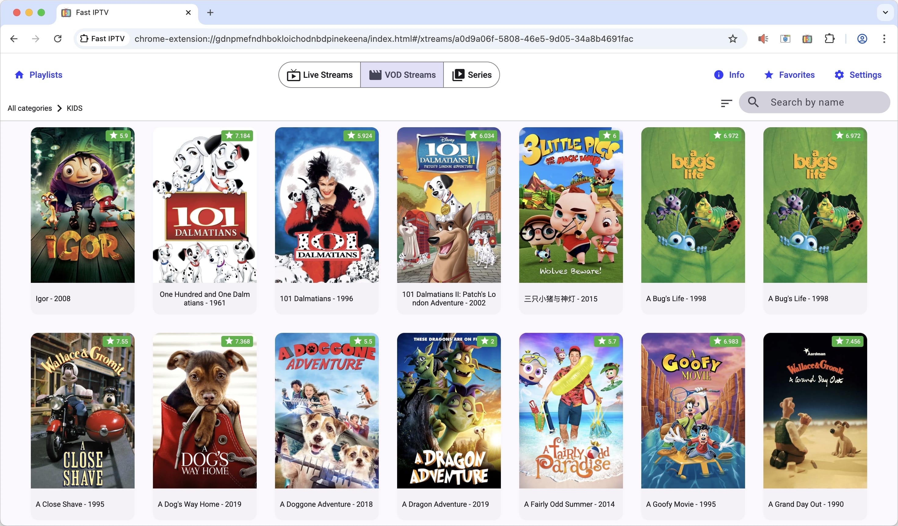Screen dimensions: 898x526
Task: Open the 101 Dalmatians 1996 poster
Action: pos(327,205)
